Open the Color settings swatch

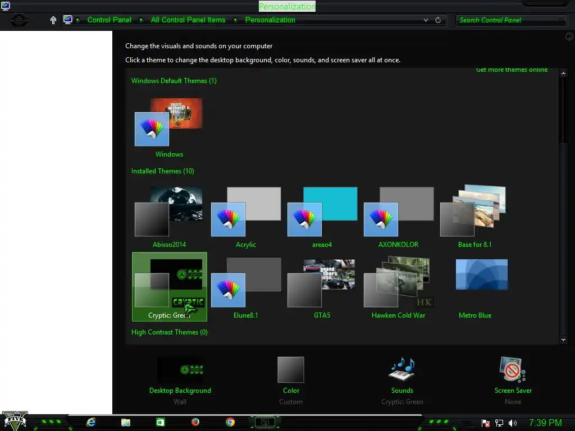tap(291, 370)
